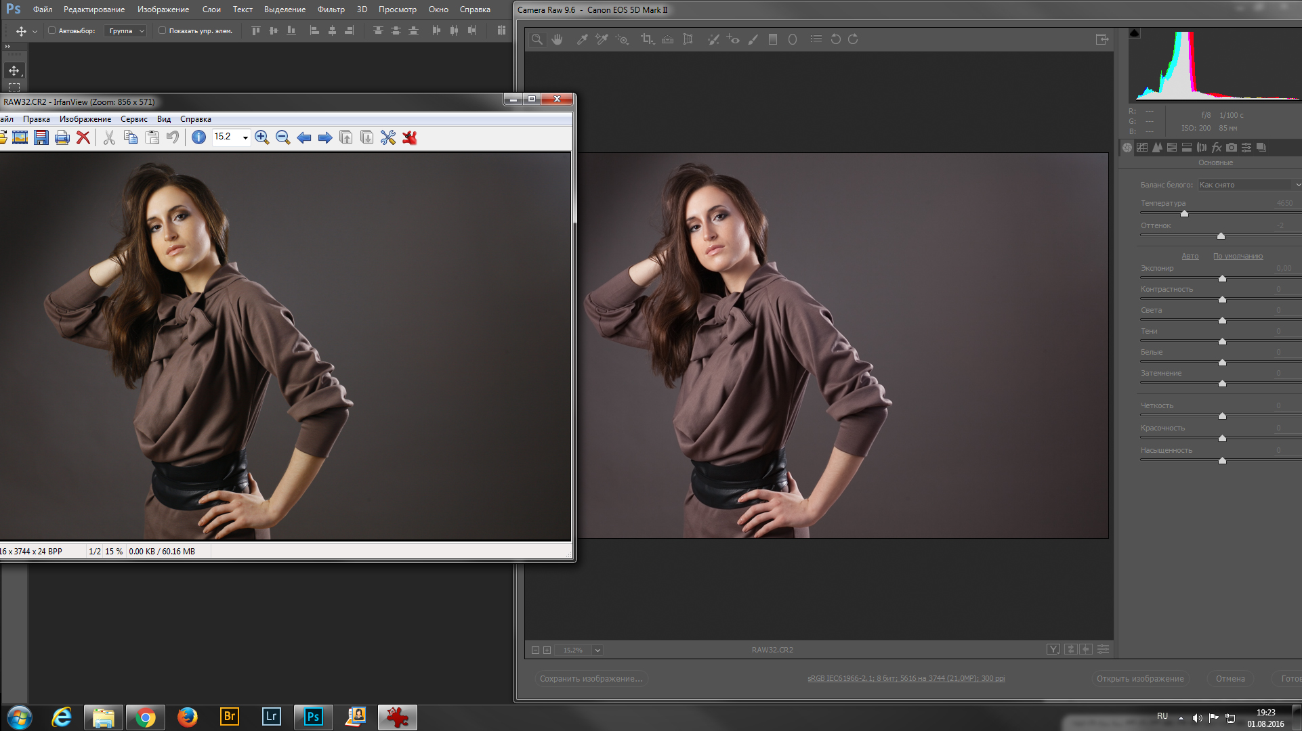Open Camera Raw zoom level dropdown

[597, 650]
